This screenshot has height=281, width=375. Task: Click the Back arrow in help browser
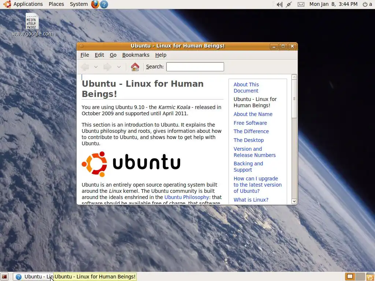(x=85, y=67)
